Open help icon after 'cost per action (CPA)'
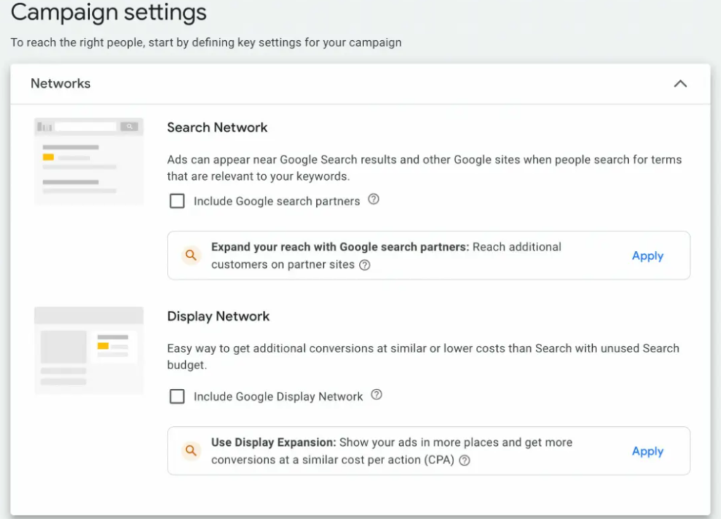The height and width of the screenshot is (519, 721). pyautogui.click(x=465, y=460)
